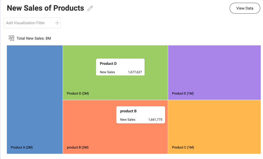263x159 pixels.
Task: Click the New Sales label in Product D tooltip
Action: coord(107,72)
